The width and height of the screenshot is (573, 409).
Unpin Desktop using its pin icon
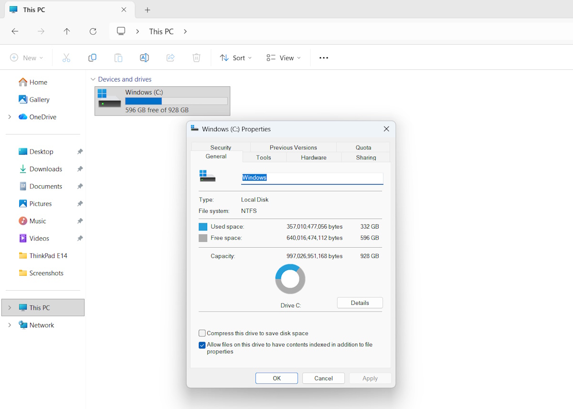tap(80, 152)
